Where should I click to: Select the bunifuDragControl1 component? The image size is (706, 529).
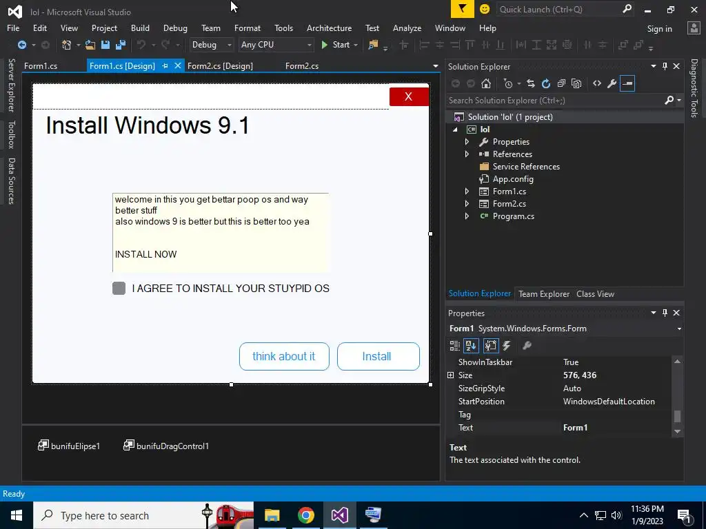166,446
